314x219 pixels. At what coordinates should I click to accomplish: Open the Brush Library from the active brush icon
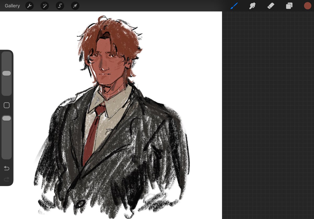point(234,5)
